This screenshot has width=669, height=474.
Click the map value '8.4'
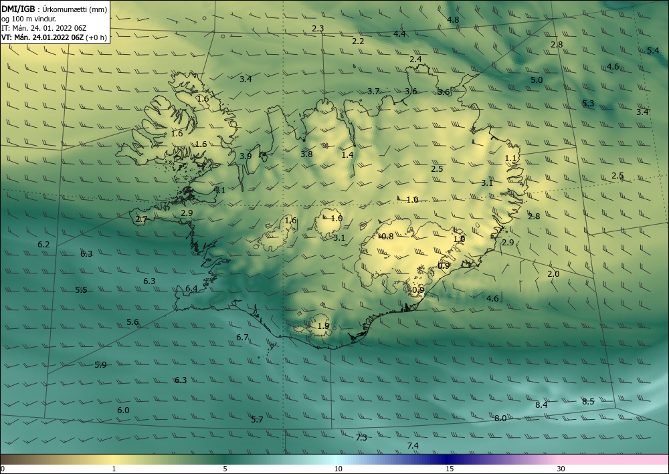541,404
